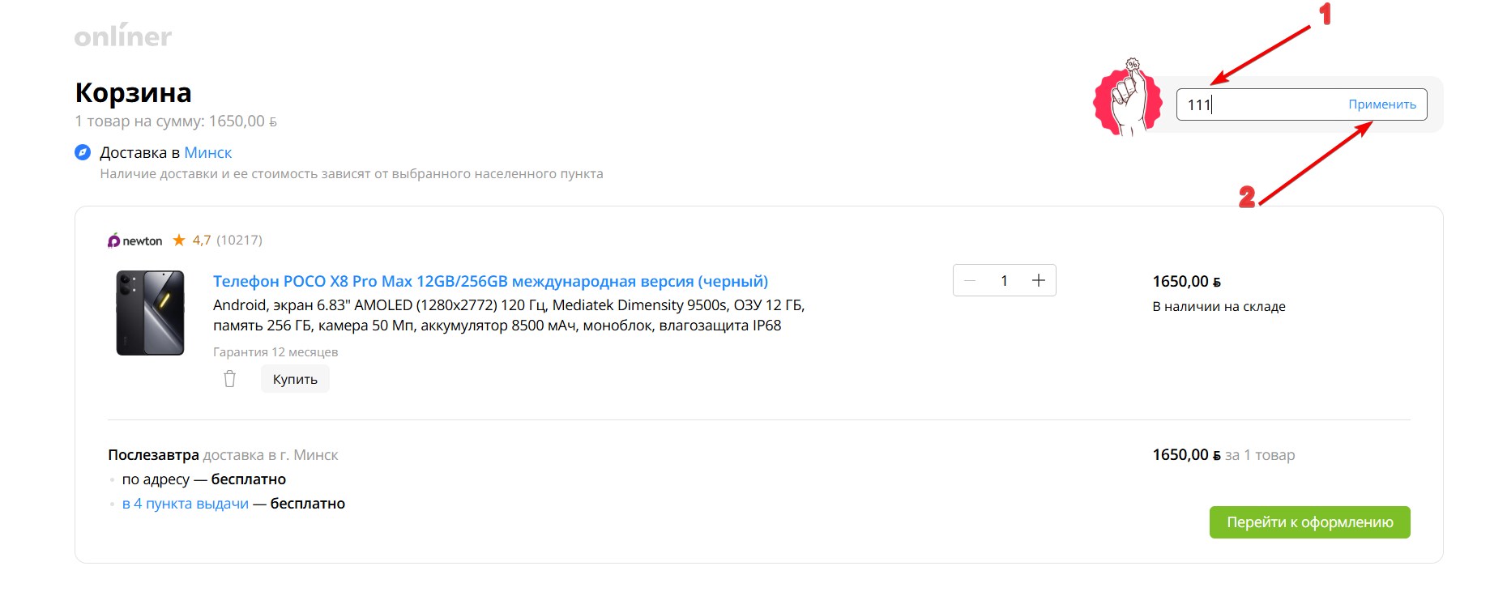
Task: Open the 4 pickup points link
Action: click(x=186, y=503)
